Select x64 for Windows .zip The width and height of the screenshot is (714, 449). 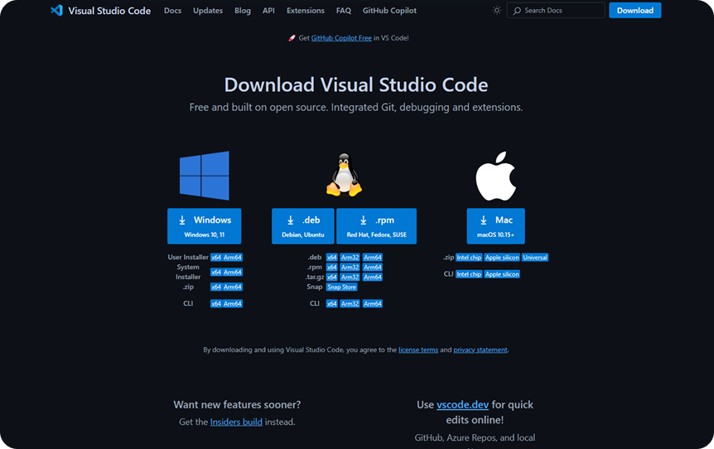point(216,287)
